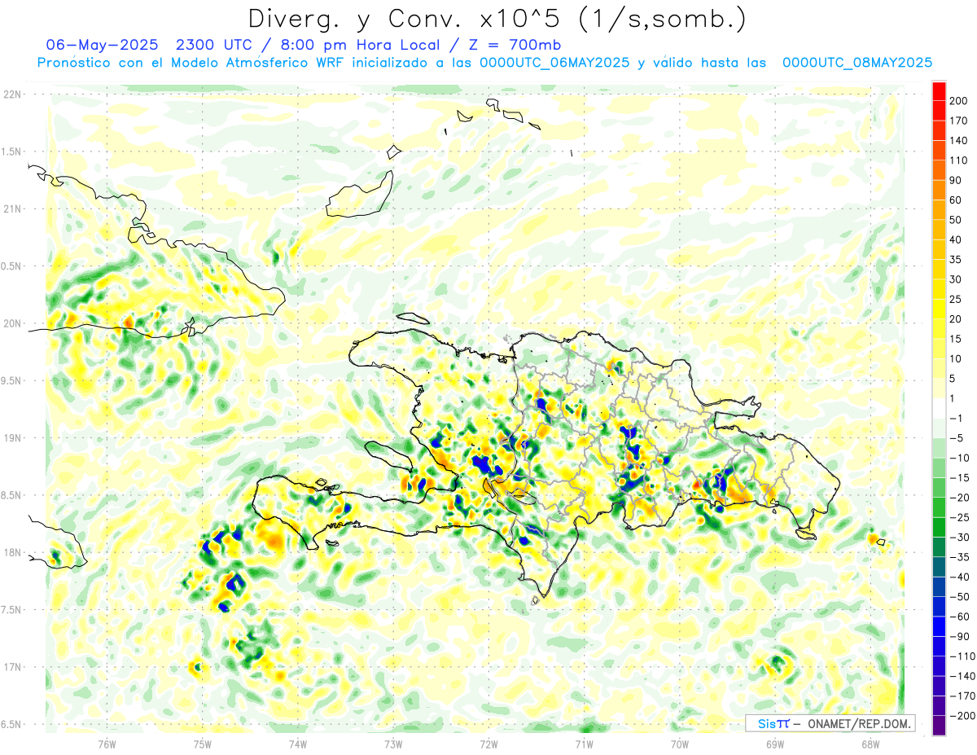The height and width of the screenshot is (755, 977).
Task: Click the bright red swatch atop the color scale
Action: [939, 91]
